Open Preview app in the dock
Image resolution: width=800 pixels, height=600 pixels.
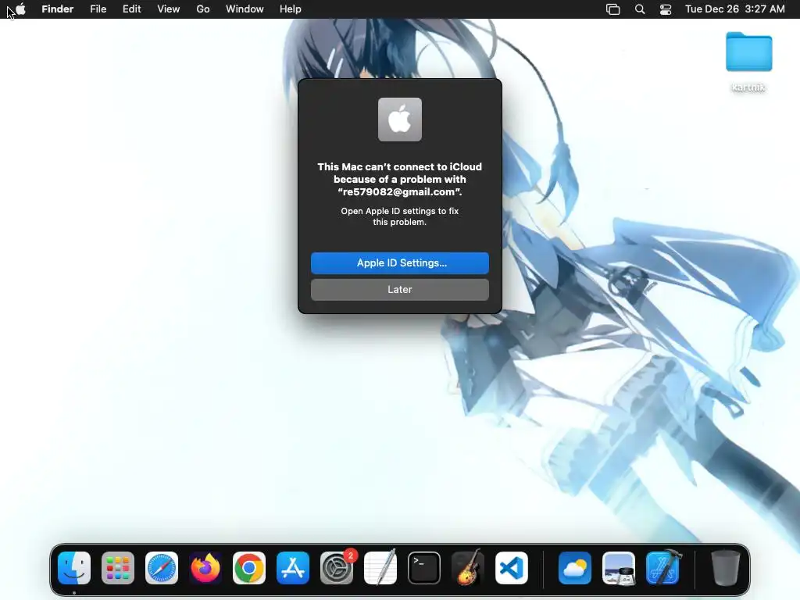(619, 568)
